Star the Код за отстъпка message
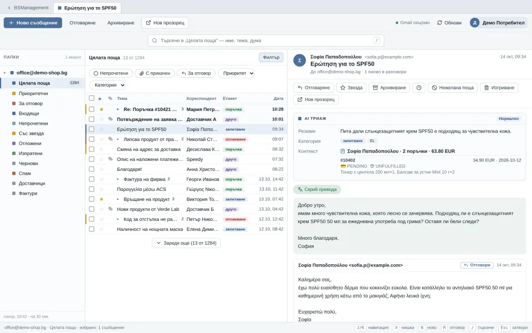The height and width of the screenshot is (333, 532). pos(101,219)
